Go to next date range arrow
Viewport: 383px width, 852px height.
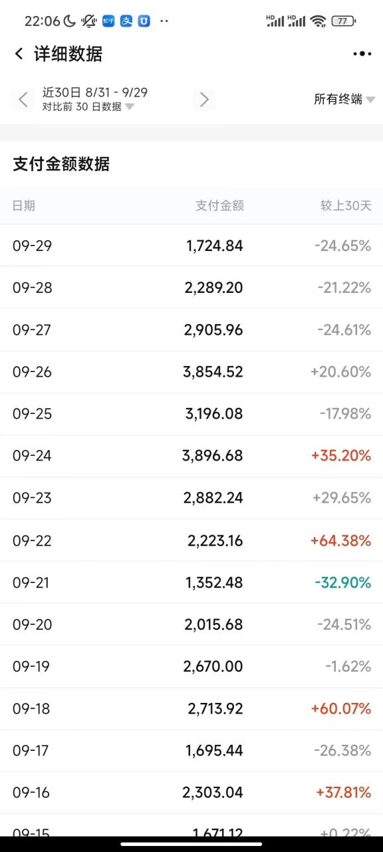coord(204,100)
